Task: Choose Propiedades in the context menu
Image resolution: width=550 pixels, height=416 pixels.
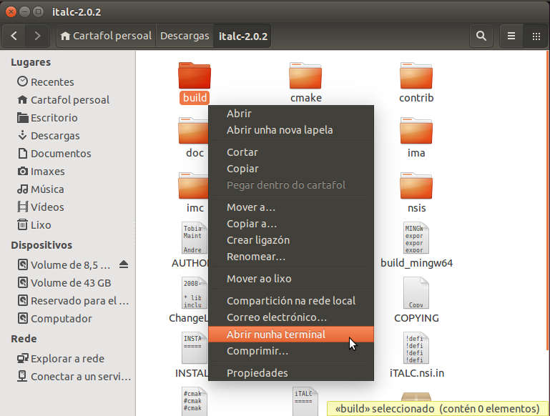Action: (291, 373)
